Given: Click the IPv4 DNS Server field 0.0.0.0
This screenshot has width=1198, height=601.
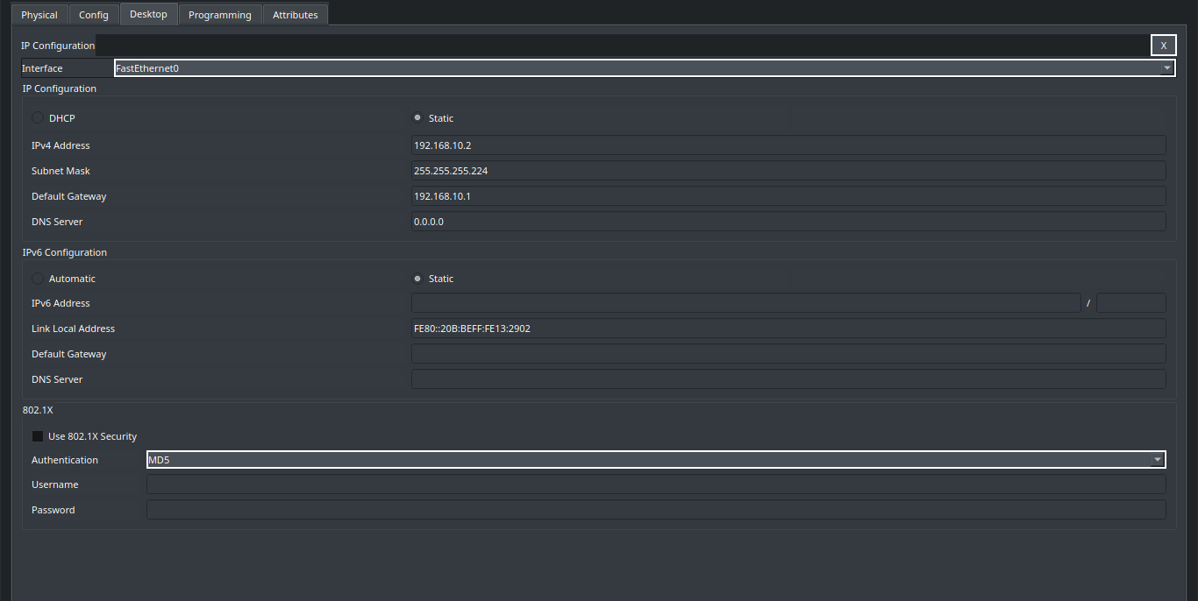Looking at the screenshot, I should click(x=788, y=222).
